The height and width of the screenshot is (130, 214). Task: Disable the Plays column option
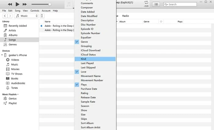point(83,84)
